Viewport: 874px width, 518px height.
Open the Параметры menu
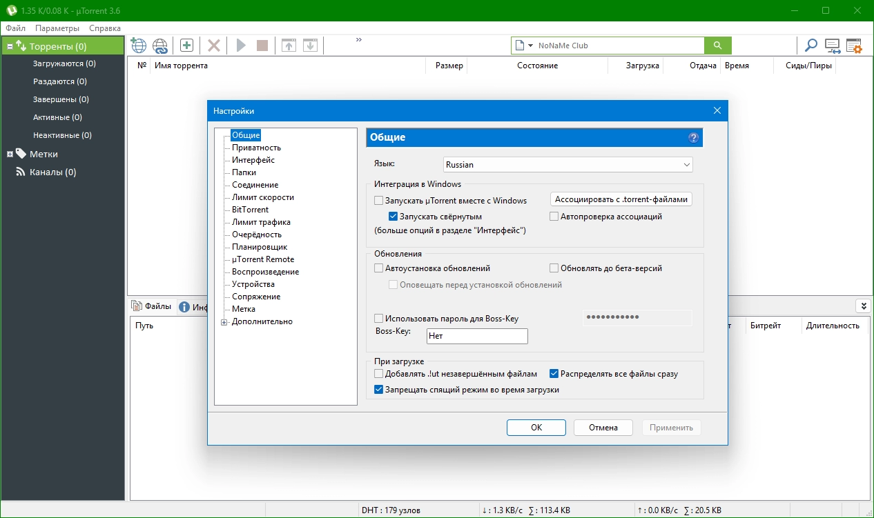(57, 28)
